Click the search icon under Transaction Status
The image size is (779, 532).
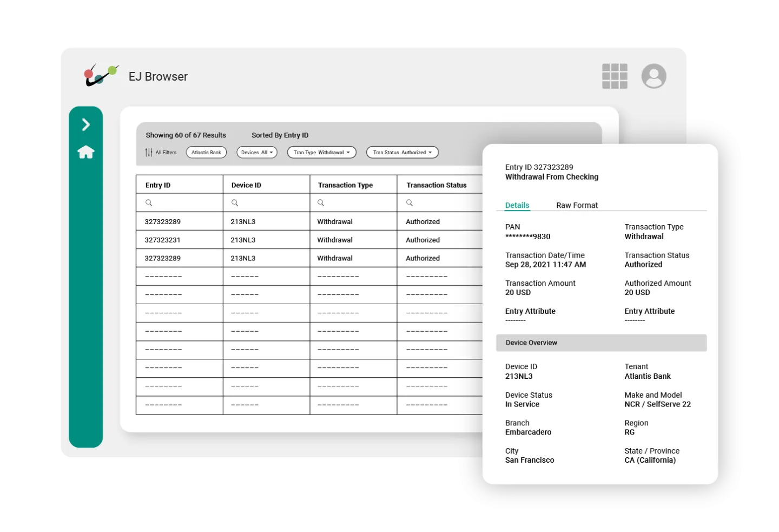(x=410, y=203)
